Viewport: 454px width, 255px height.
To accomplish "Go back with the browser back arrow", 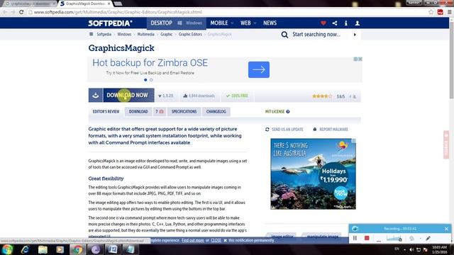I will [5, 12].
